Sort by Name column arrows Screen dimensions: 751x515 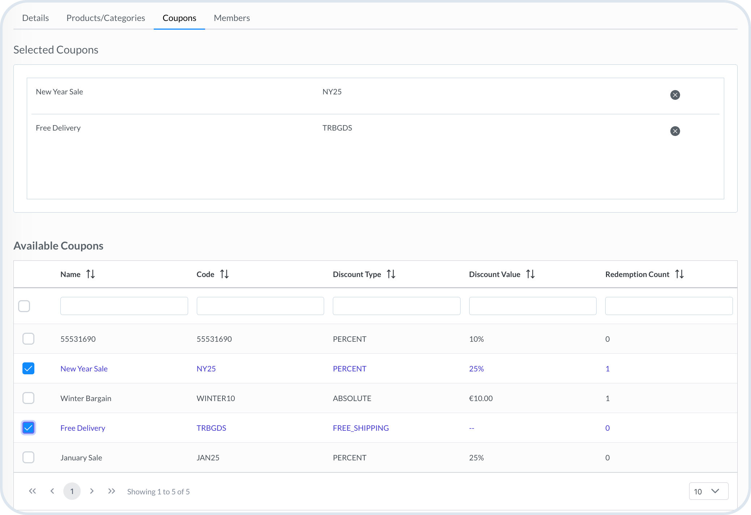[90, 274]
